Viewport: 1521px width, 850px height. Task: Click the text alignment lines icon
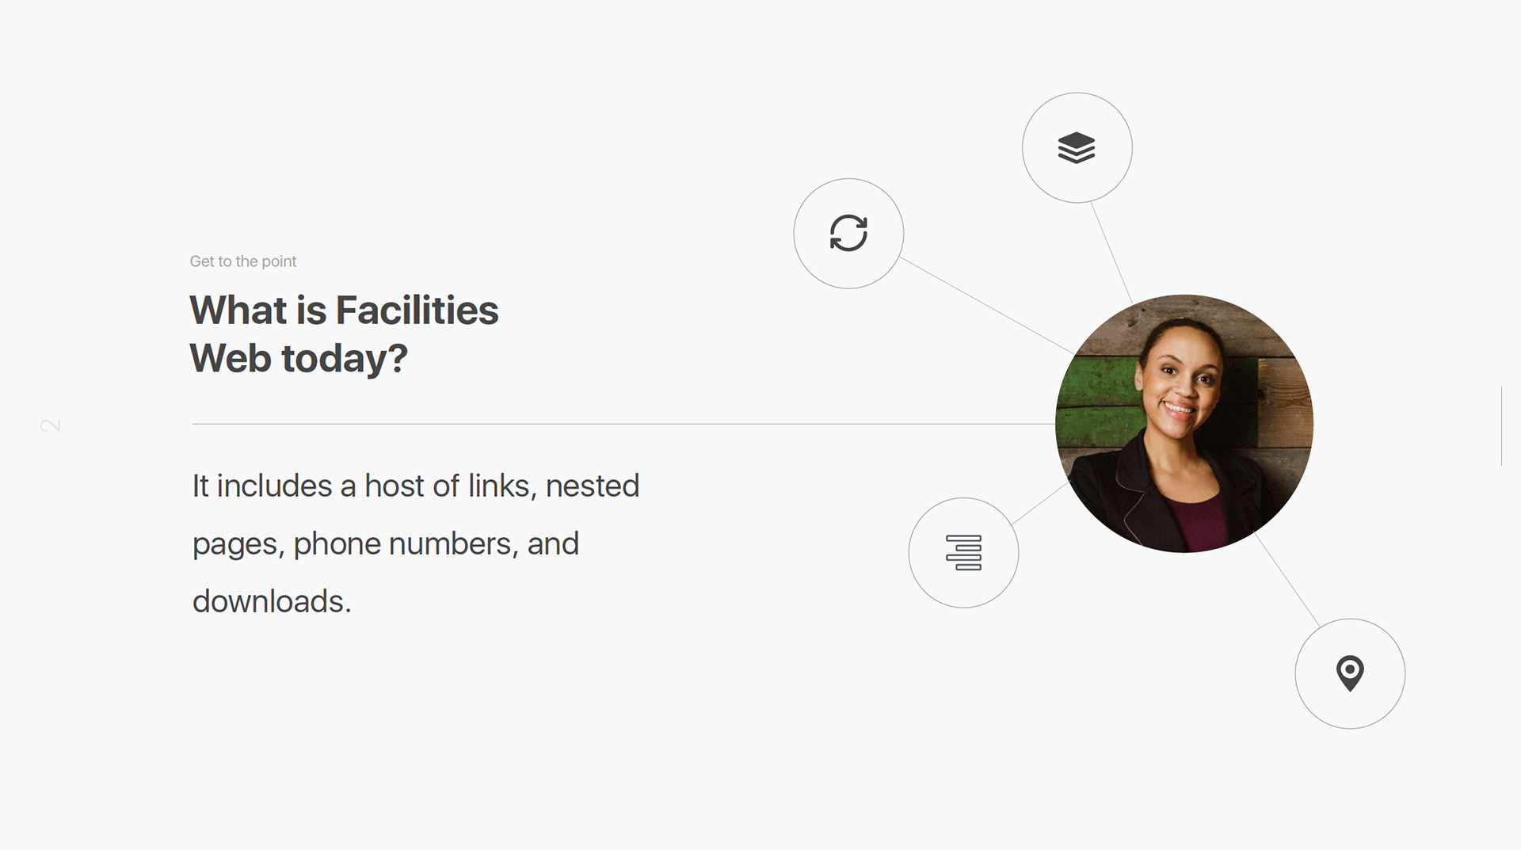point(963,553)
